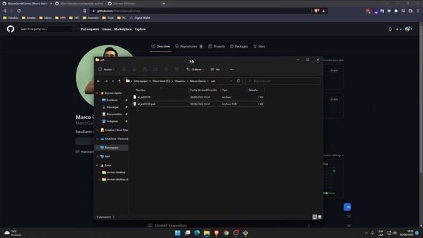The height and width of the screenshot is (238, 423).
Task: Open docker-desktop folder in navigation pane
Action: [116, 173]
